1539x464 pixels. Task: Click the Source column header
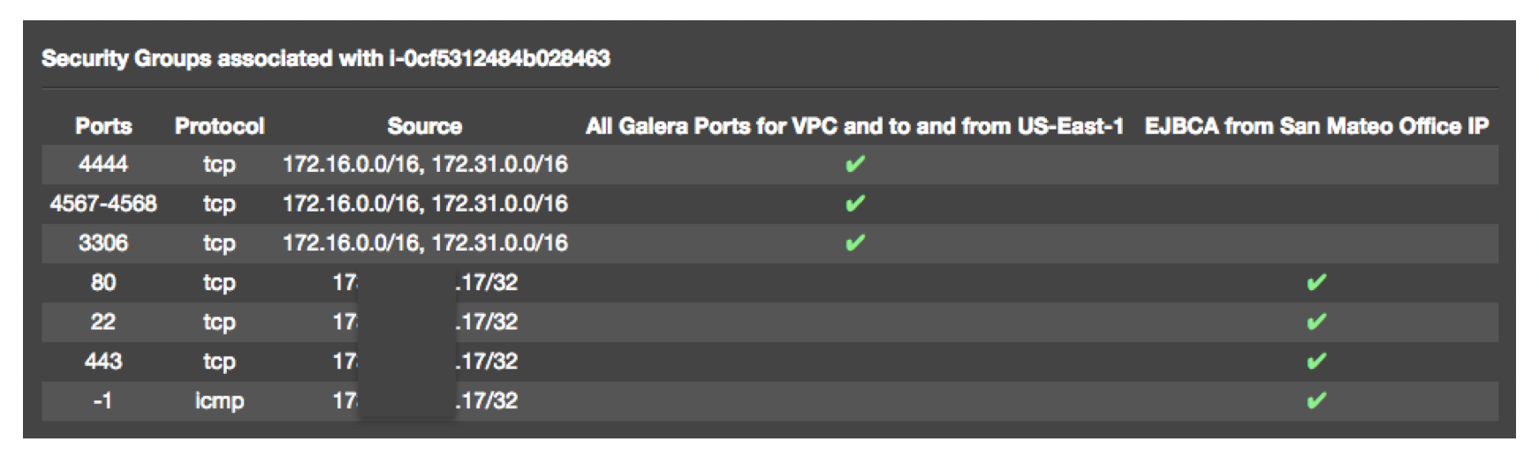(424, 126)
